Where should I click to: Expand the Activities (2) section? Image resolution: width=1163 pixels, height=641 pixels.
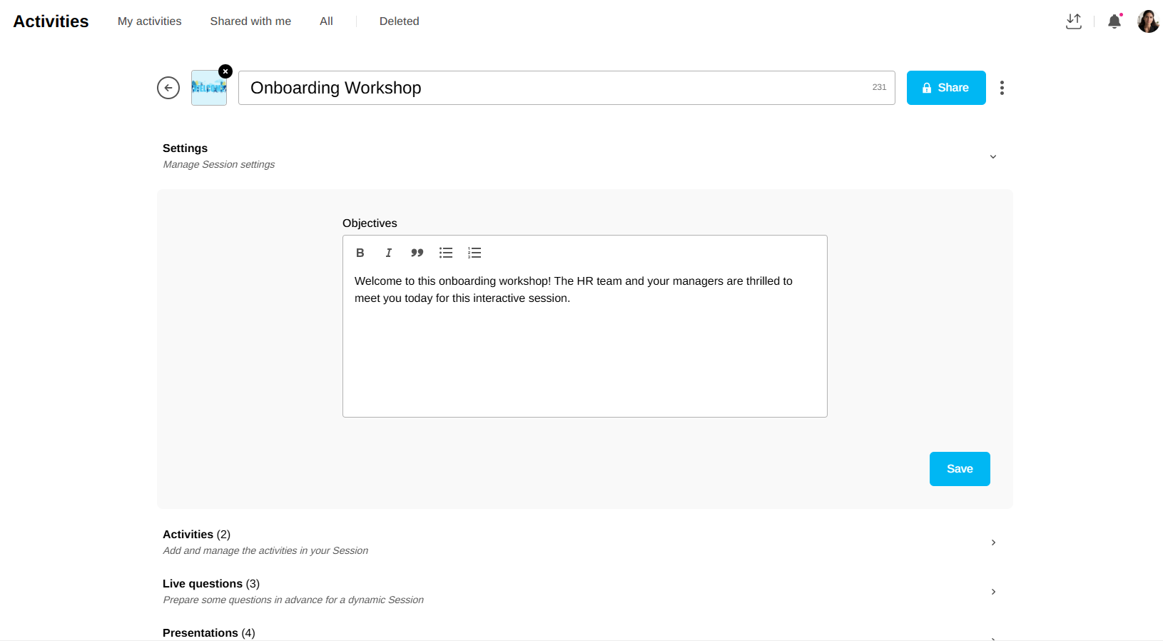tap(992, 542)
